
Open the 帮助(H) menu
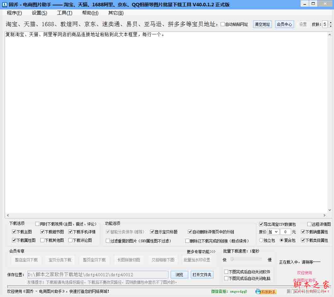pyautogui.click(x=90, y=13)
